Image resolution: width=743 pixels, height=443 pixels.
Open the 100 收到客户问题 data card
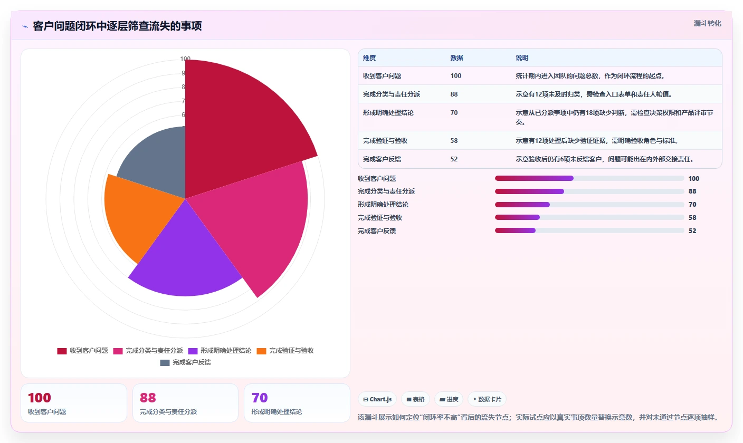coord(74,403)
